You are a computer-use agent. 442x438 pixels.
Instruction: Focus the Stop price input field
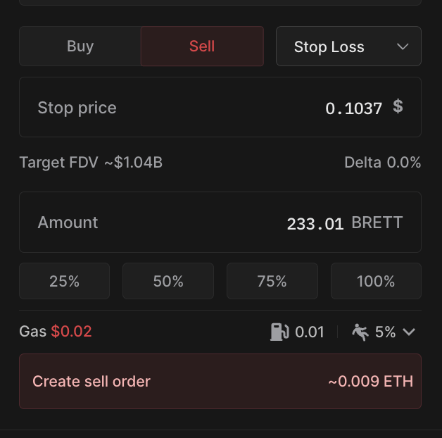pyautogui.click(x=211, y=108)
